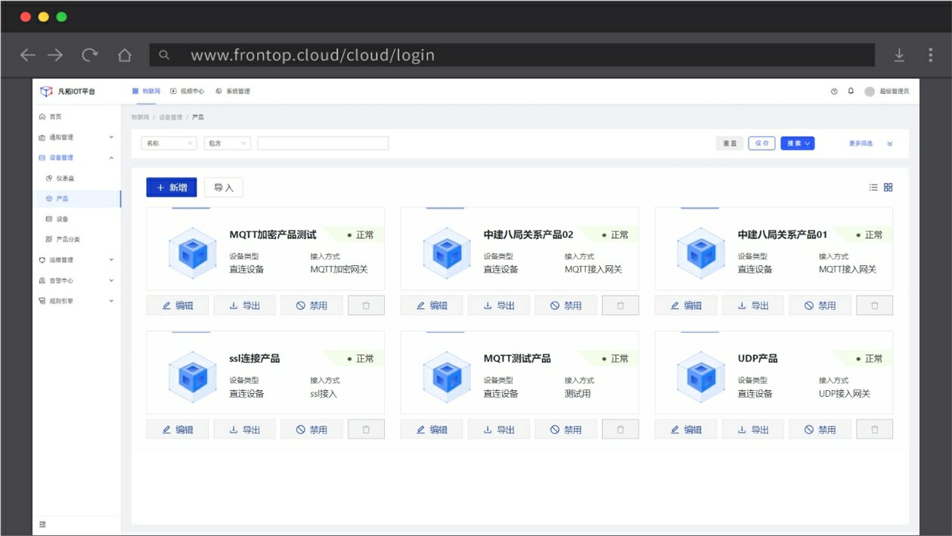The height and width of the screenshot is (536, 952).
Task: Switch to grid card view
Action: 888,187
